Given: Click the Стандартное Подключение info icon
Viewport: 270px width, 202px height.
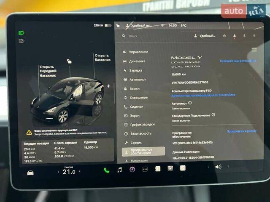Looking at the screenshot, I should (x=213, y=114).
